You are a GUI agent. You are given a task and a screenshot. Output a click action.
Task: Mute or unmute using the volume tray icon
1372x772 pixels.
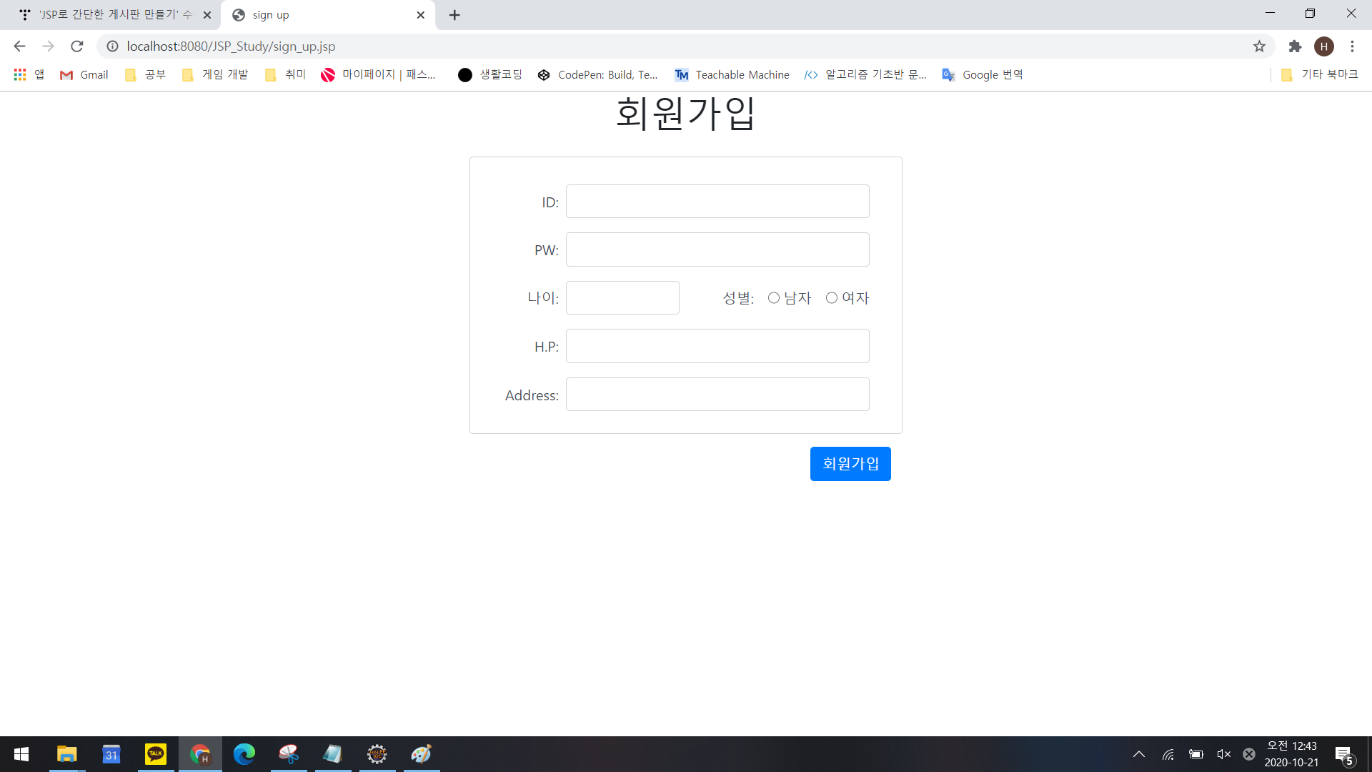click(x=1223, y=754)
